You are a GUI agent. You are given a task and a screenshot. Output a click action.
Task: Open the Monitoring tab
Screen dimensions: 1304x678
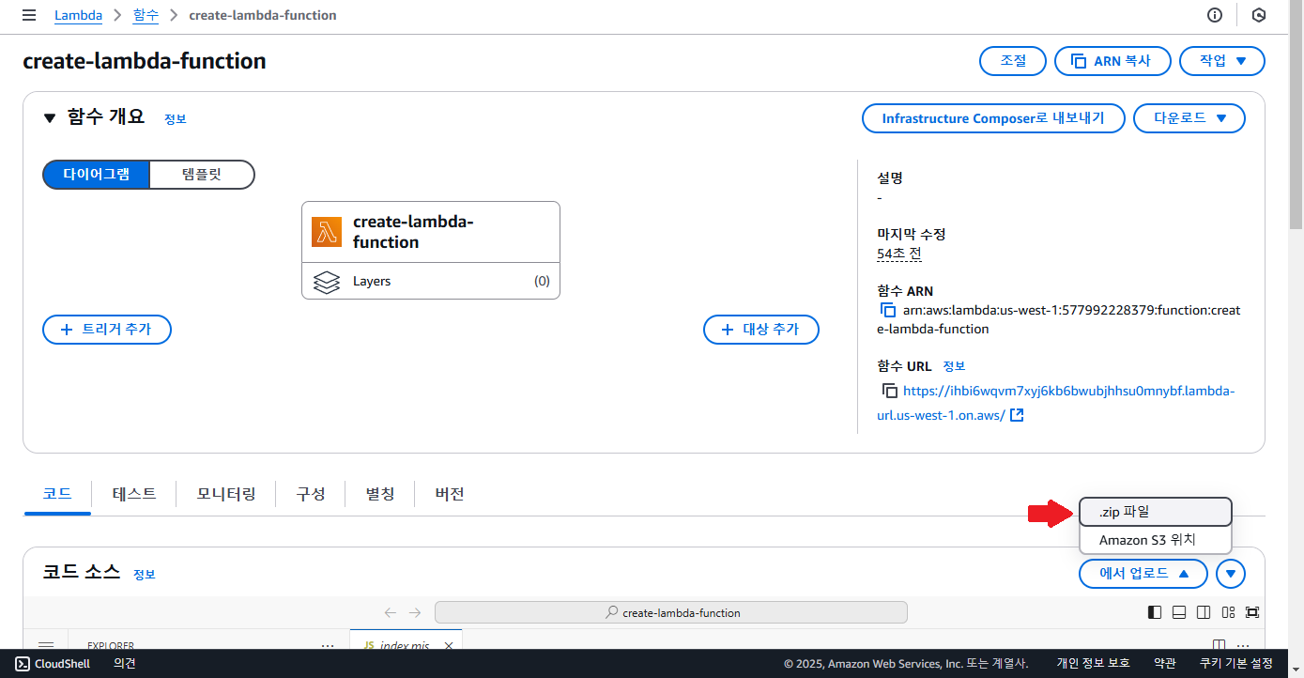[226, 493]
